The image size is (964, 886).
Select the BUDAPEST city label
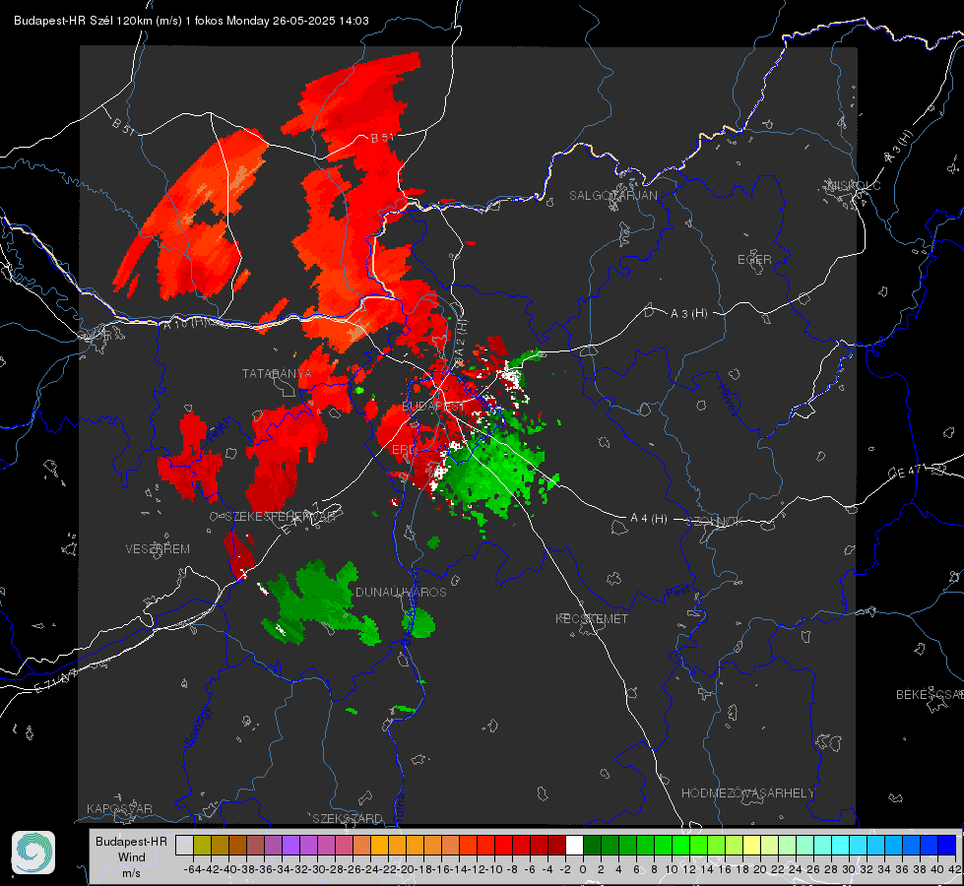433,407
